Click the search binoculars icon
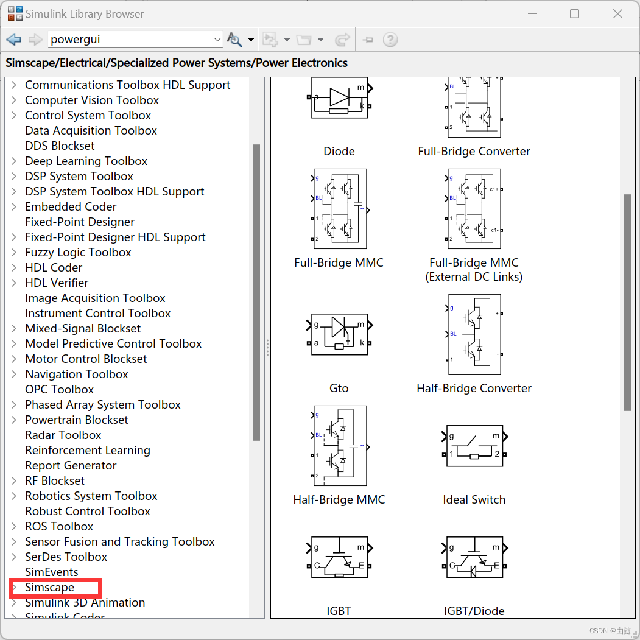Screen dimensions: 640x640 234,40
